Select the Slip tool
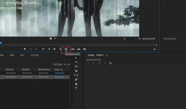This screenshot has height=109, width=186. tap(76, 75)
